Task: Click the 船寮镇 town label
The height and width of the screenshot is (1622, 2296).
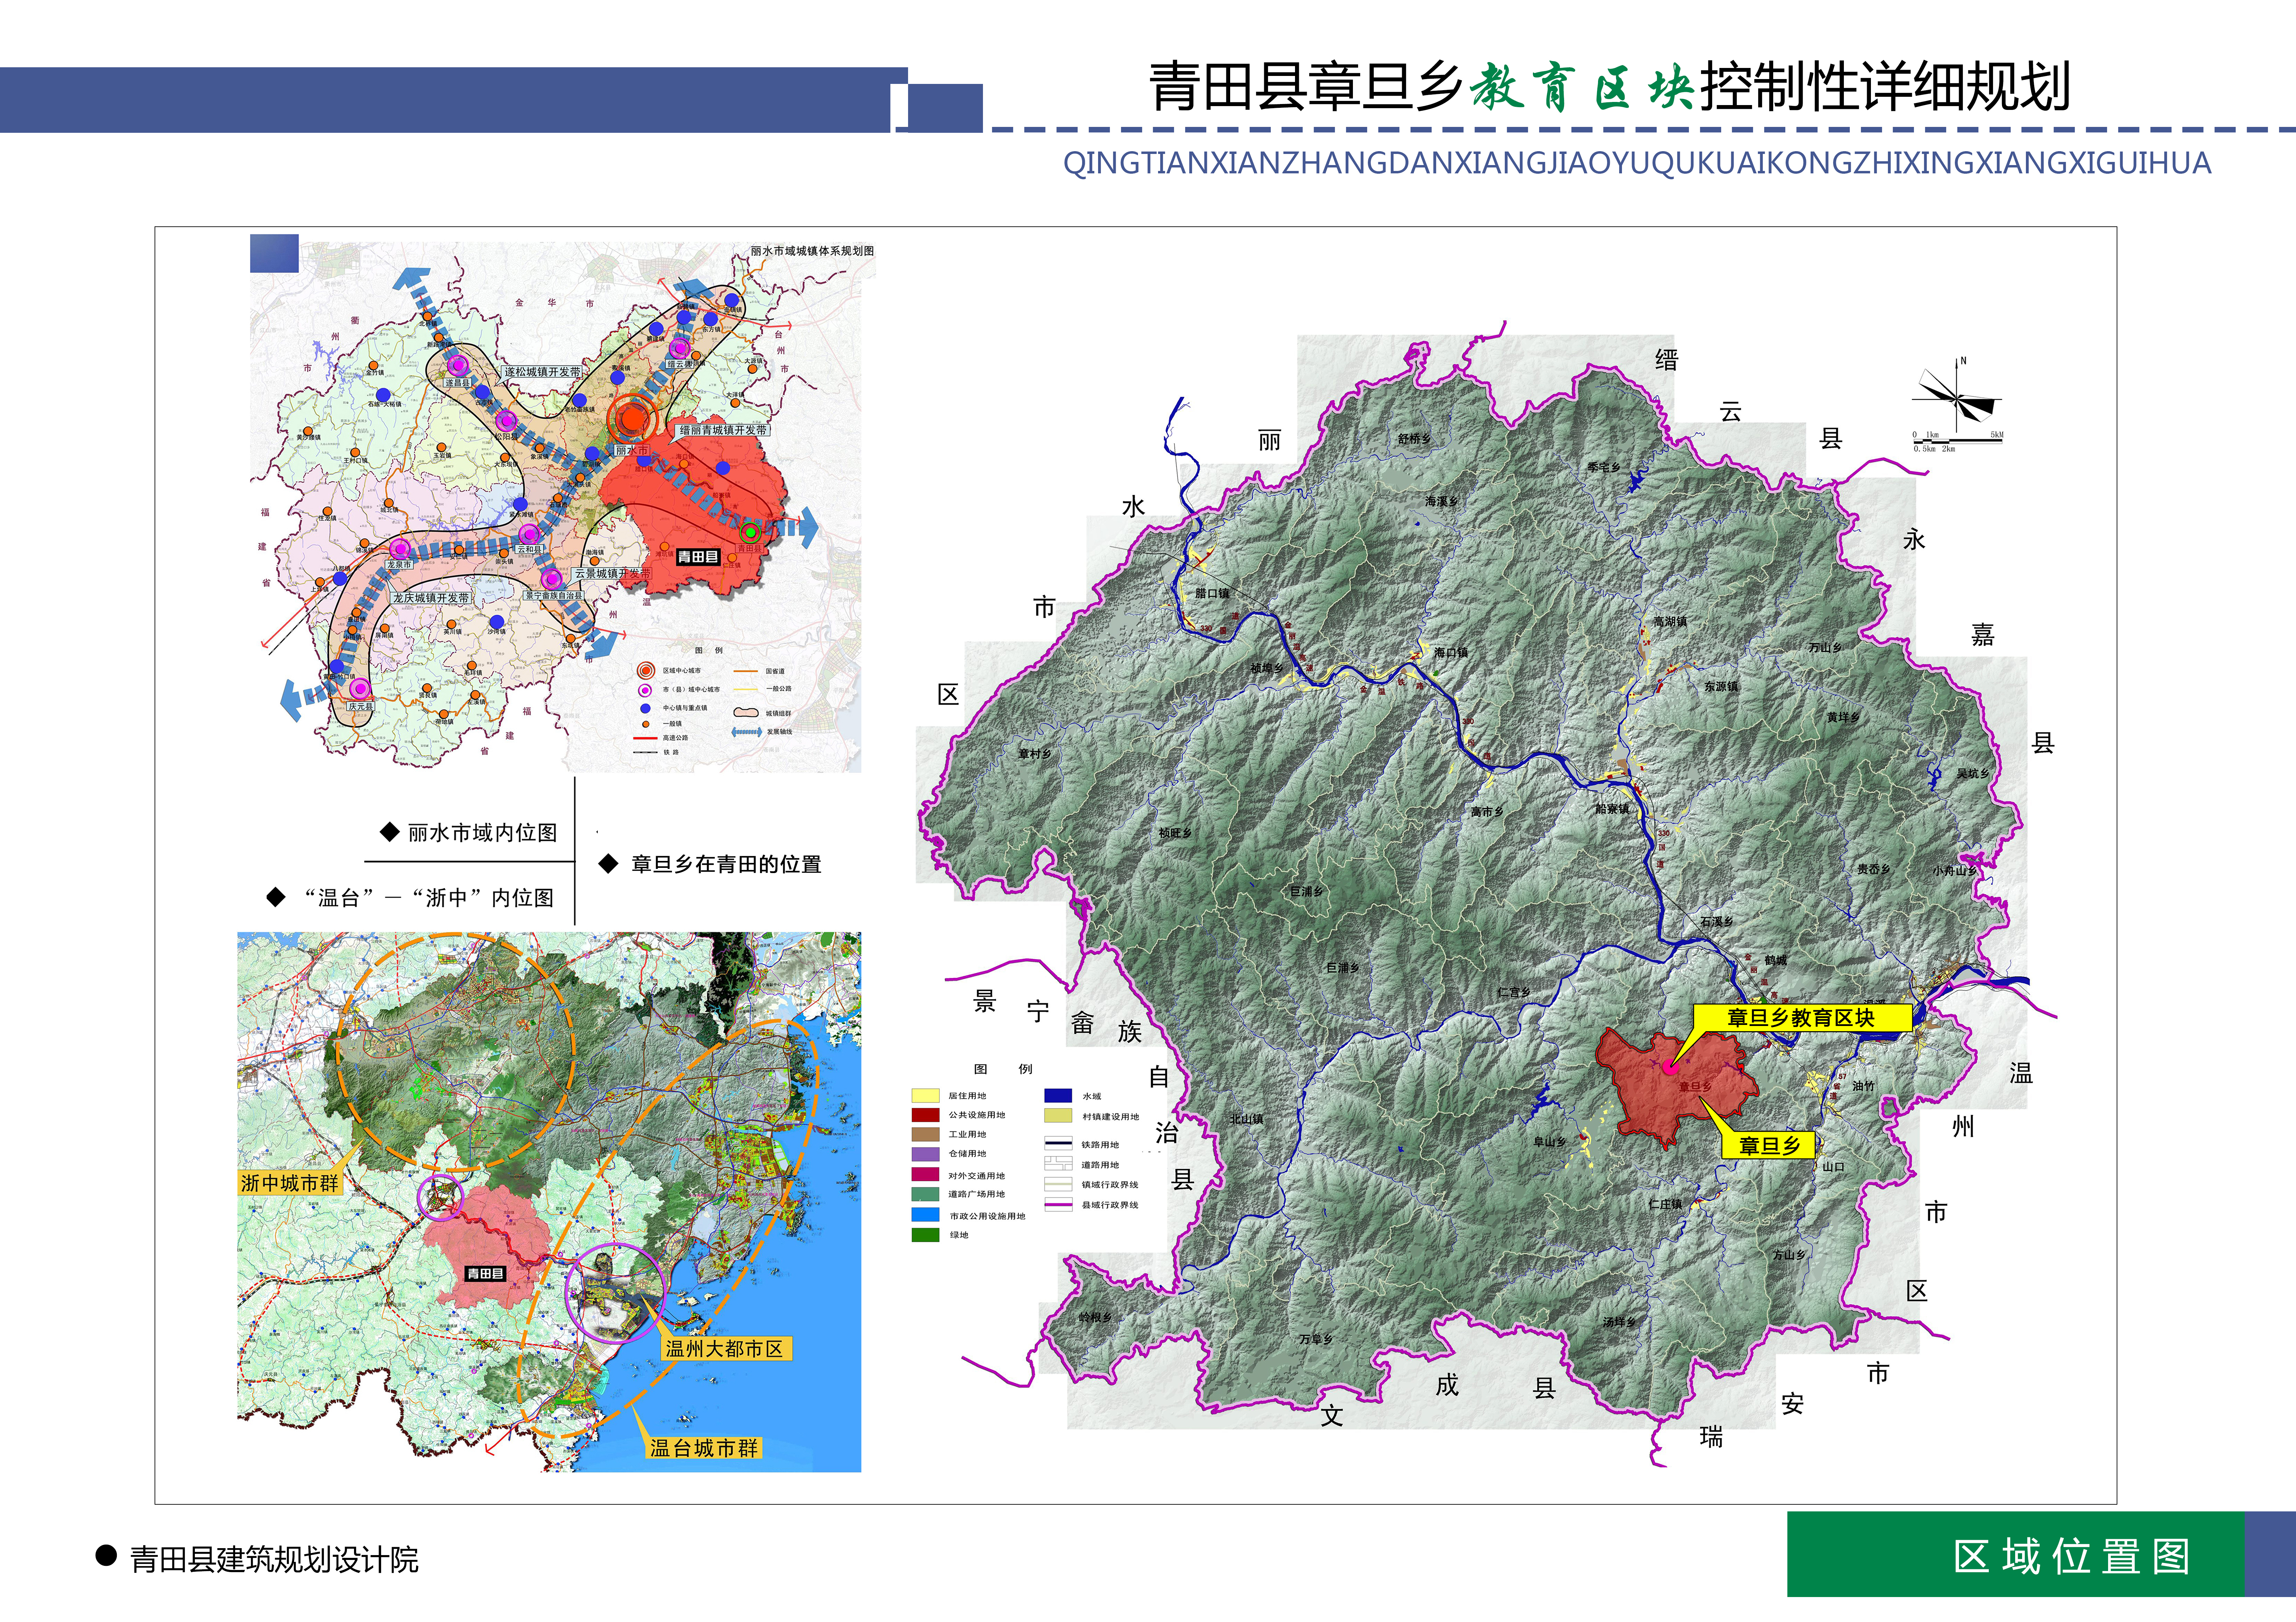Action: coord(1612,809)
